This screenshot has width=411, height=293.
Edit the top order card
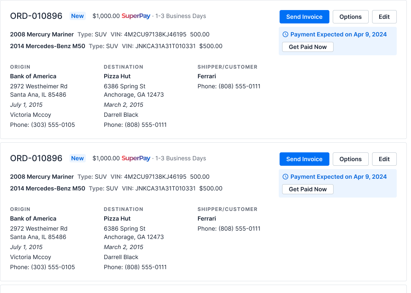[x=384, y=17]
